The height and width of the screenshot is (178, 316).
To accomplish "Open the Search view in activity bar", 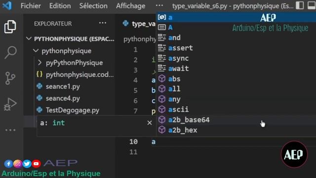I will pyautogui.click(x=10, y=52).
